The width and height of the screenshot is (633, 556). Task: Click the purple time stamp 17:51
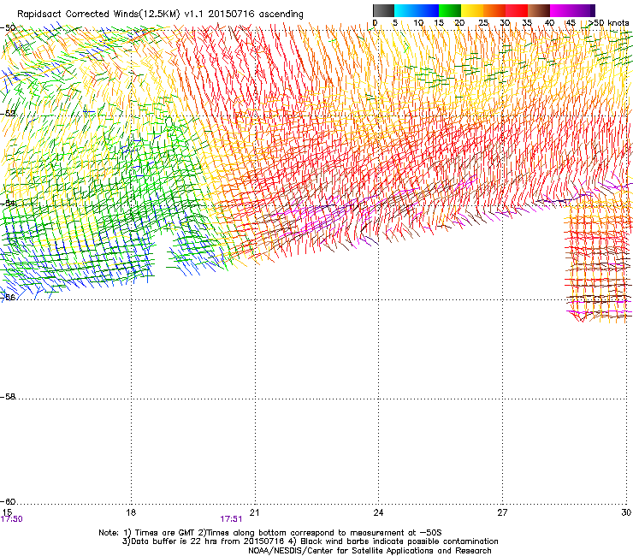pyautogui.click(x=231, y=519)
